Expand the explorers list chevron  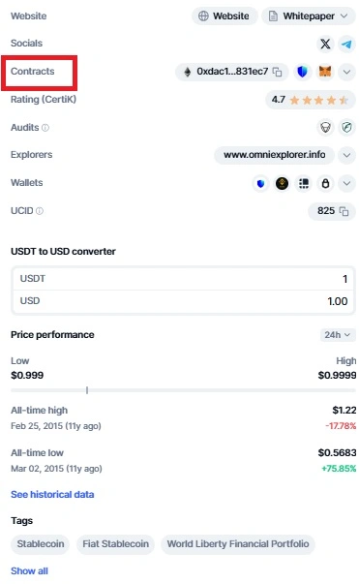(346, 155)
